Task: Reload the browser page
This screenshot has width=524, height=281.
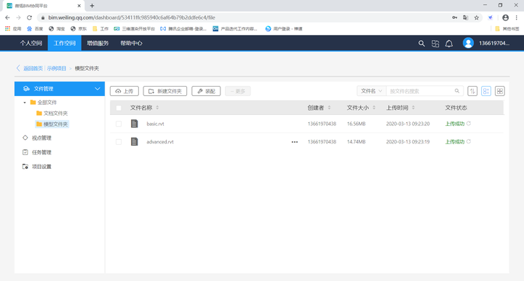Action: [x=29, y=17]
